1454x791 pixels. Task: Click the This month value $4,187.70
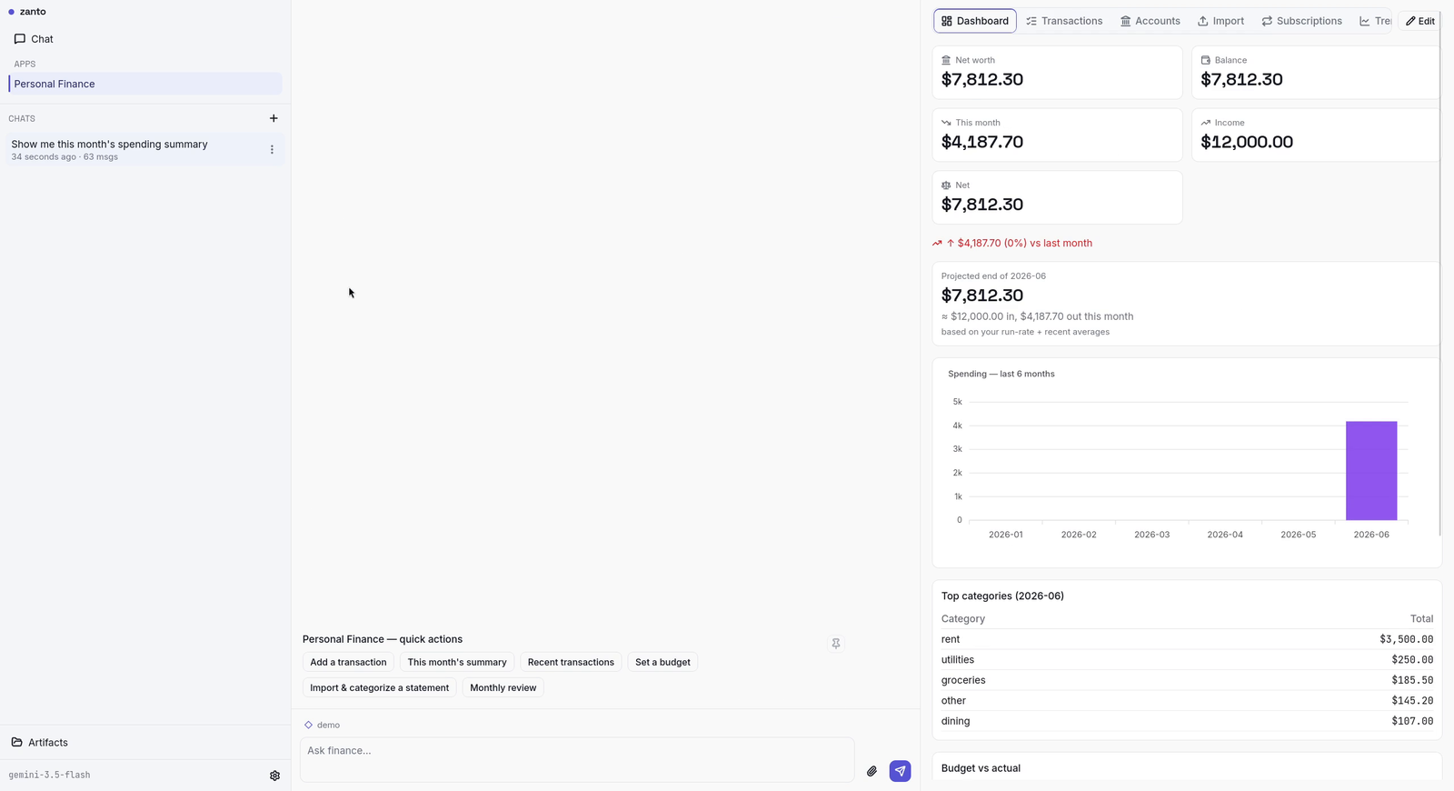pyautogui.click(x=982, y=143)
